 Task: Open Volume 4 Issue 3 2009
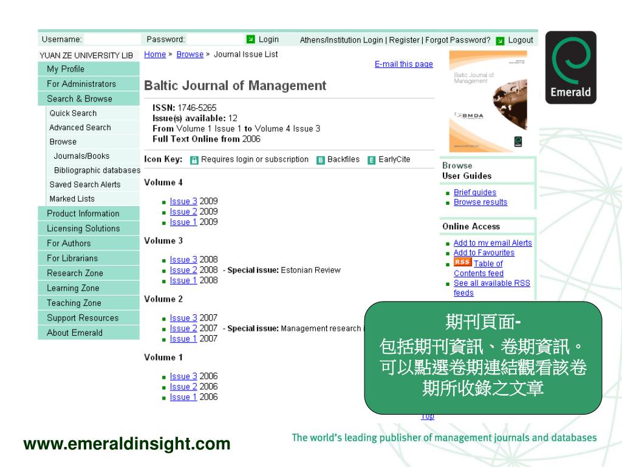point(183,201)
